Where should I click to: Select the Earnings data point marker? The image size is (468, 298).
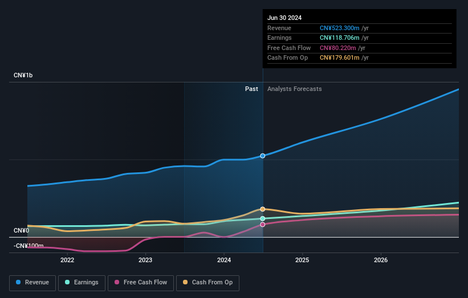coord(263,218)
